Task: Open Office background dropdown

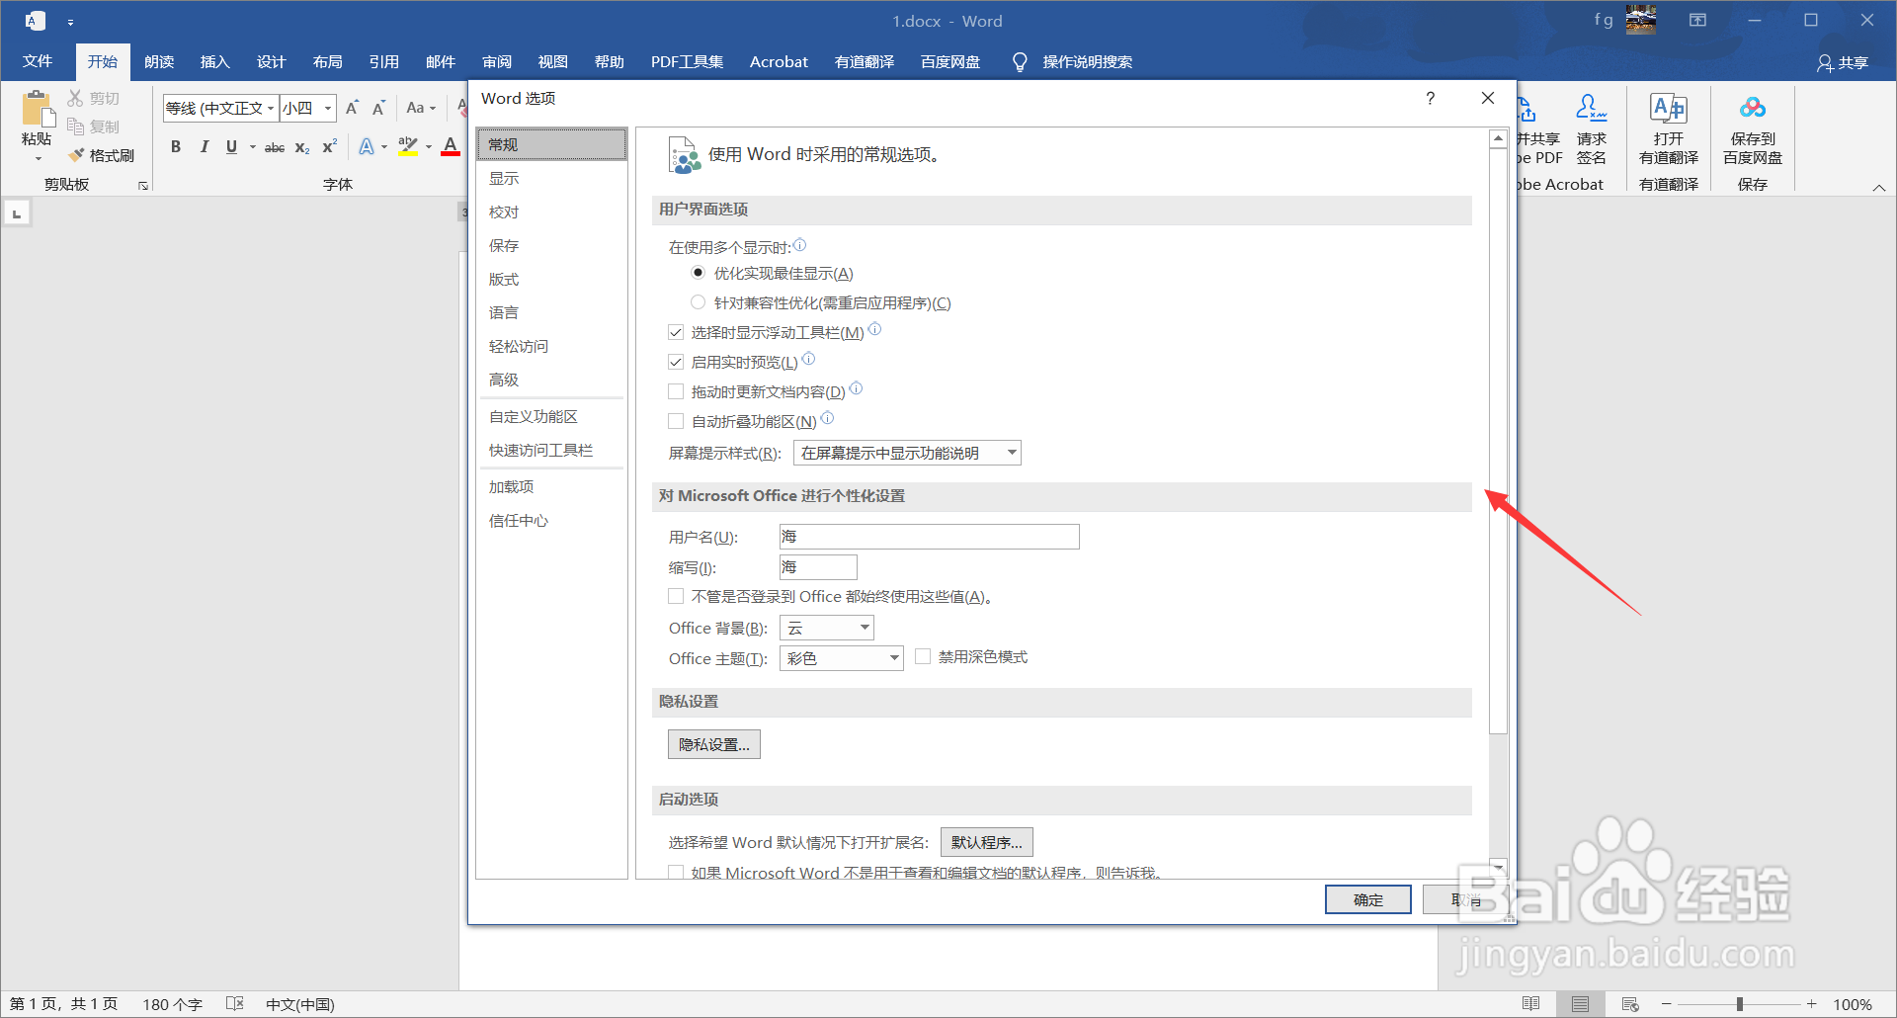Action: [827, 628]
